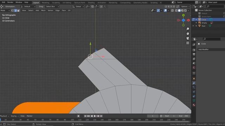Play animation in reverse
225x126 pixels.
pos(92,116)
